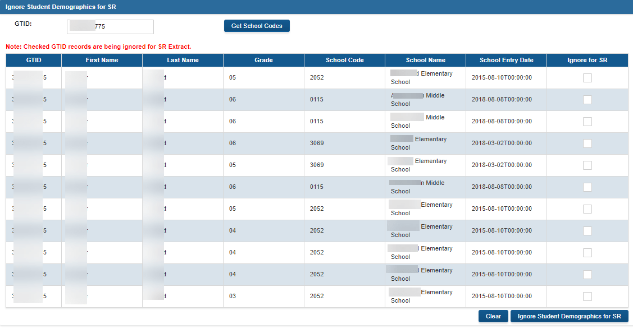Check Ignore for SR on the first grade 04 row
Screen dimensions: 633x329
click(x=587, y=230)
